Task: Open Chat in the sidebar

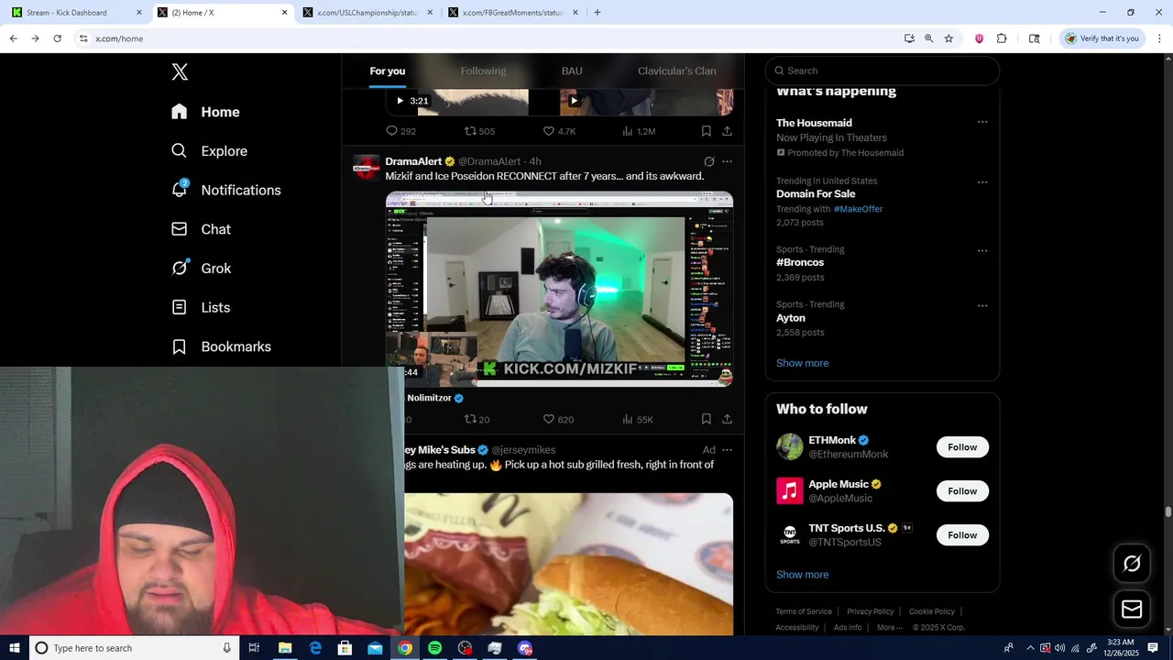Action: (201, 229)
